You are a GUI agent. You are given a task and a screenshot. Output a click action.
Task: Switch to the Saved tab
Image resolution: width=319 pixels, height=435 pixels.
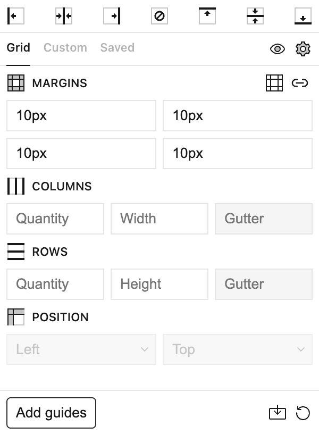[117, 48]
